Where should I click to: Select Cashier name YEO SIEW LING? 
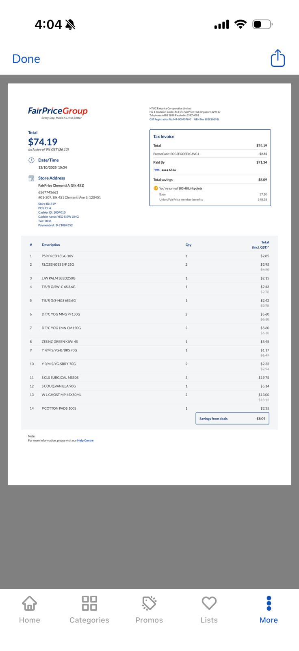[x=58, y=216]
